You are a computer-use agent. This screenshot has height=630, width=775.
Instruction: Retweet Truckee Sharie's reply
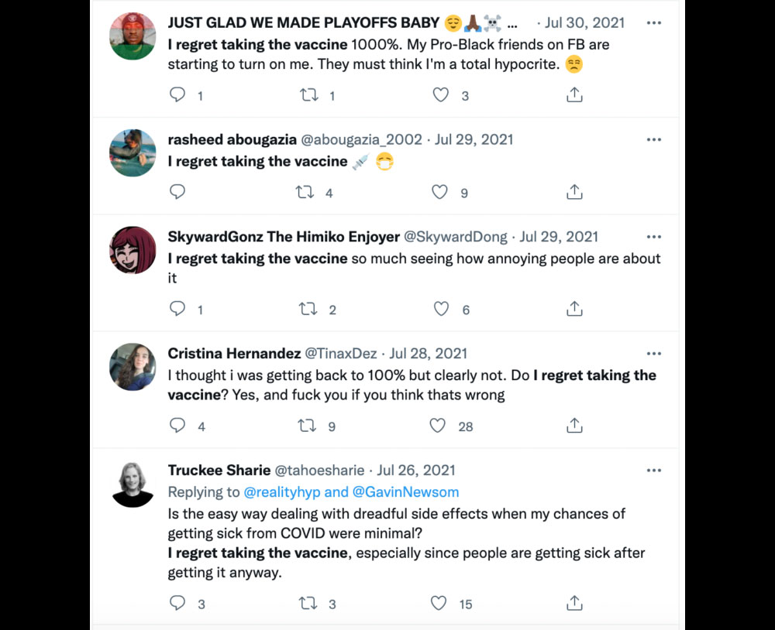coord(307,603)
